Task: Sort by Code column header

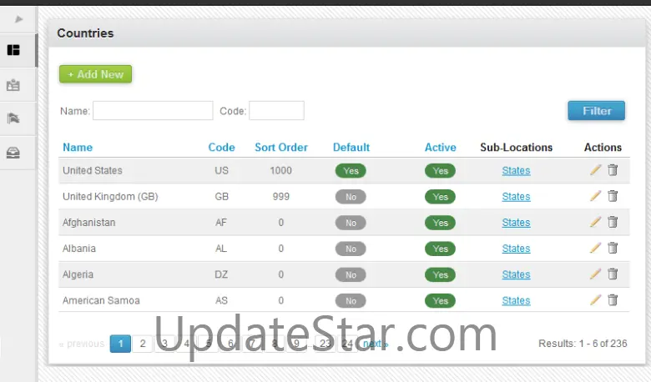Action: (x=222, y=148)
